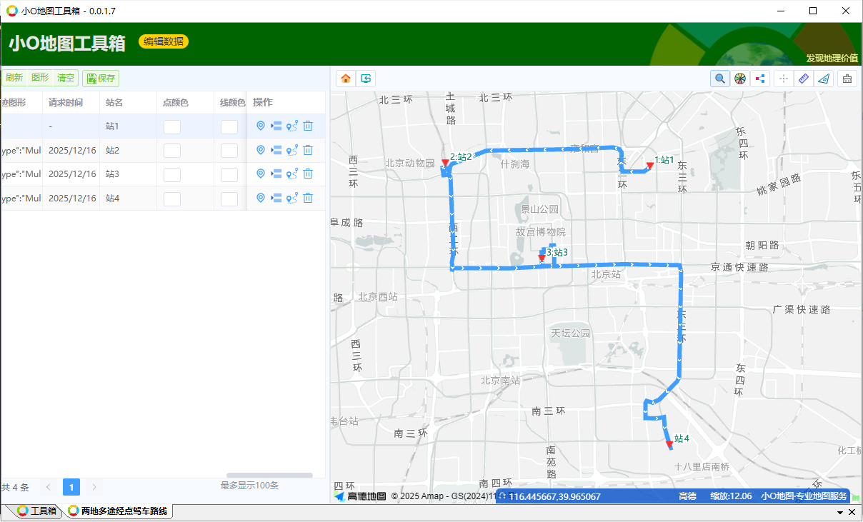Go to the previous page arrow
The width and height of the screenshot is (863, 522).
coord(49,487)
